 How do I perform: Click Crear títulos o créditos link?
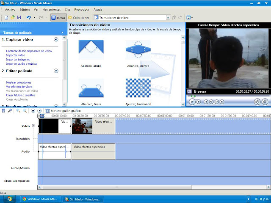click(21, 95)
